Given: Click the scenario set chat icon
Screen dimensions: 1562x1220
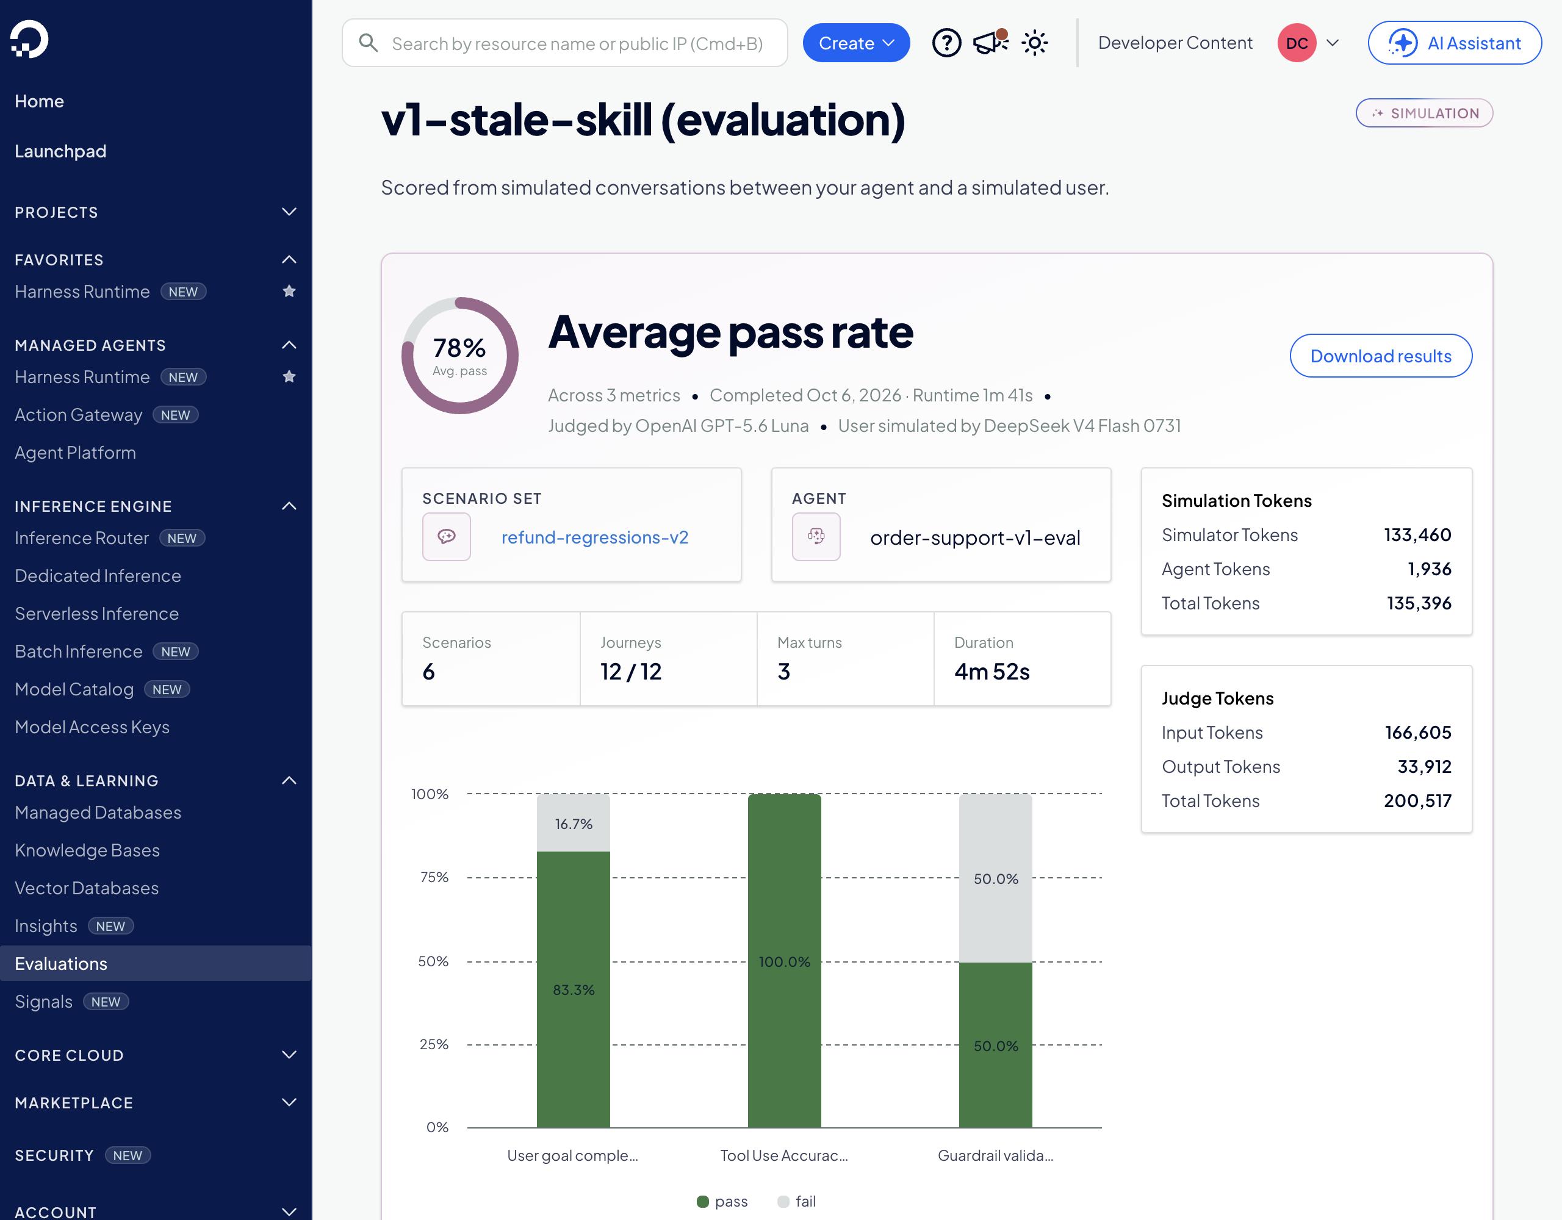Looking at the screenshot, I should (x=446, y=536).
